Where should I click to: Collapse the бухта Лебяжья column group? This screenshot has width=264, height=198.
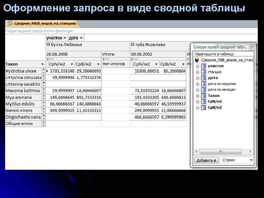[48, 44]
